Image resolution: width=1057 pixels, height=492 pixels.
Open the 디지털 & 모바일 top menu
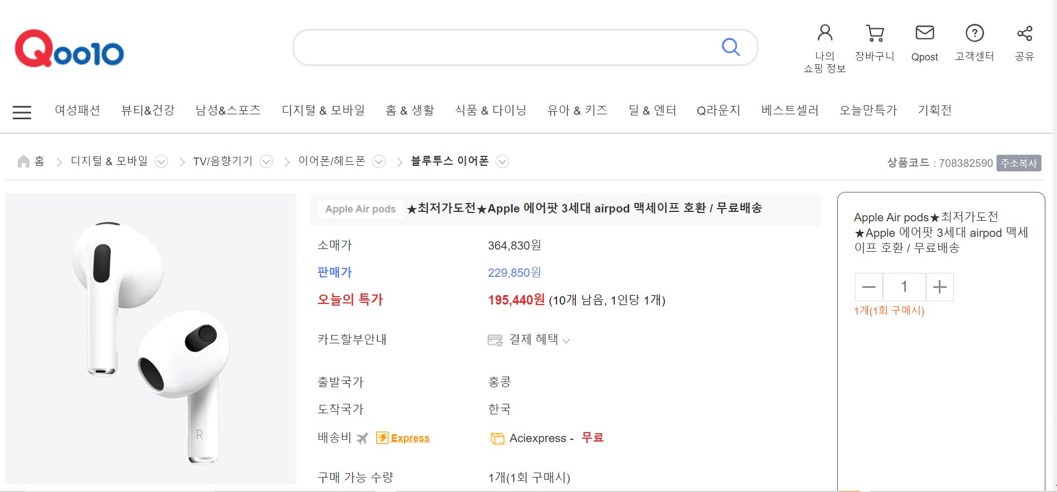point(323,110)
